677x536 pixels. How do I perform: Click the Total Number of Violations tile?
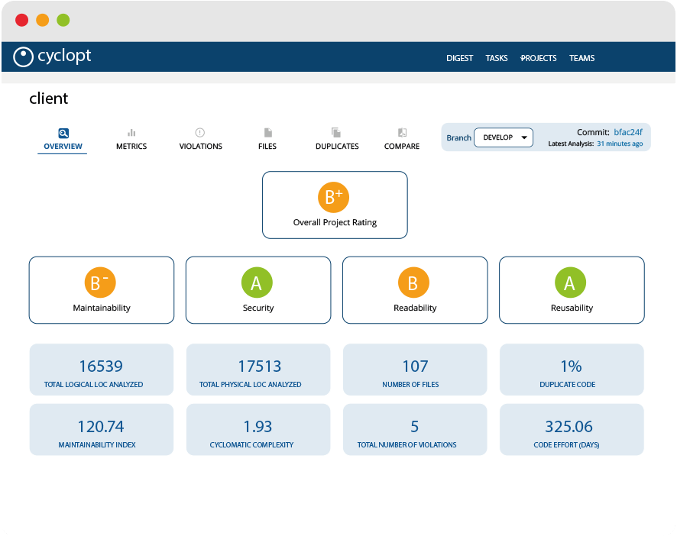tap(415, 429)
